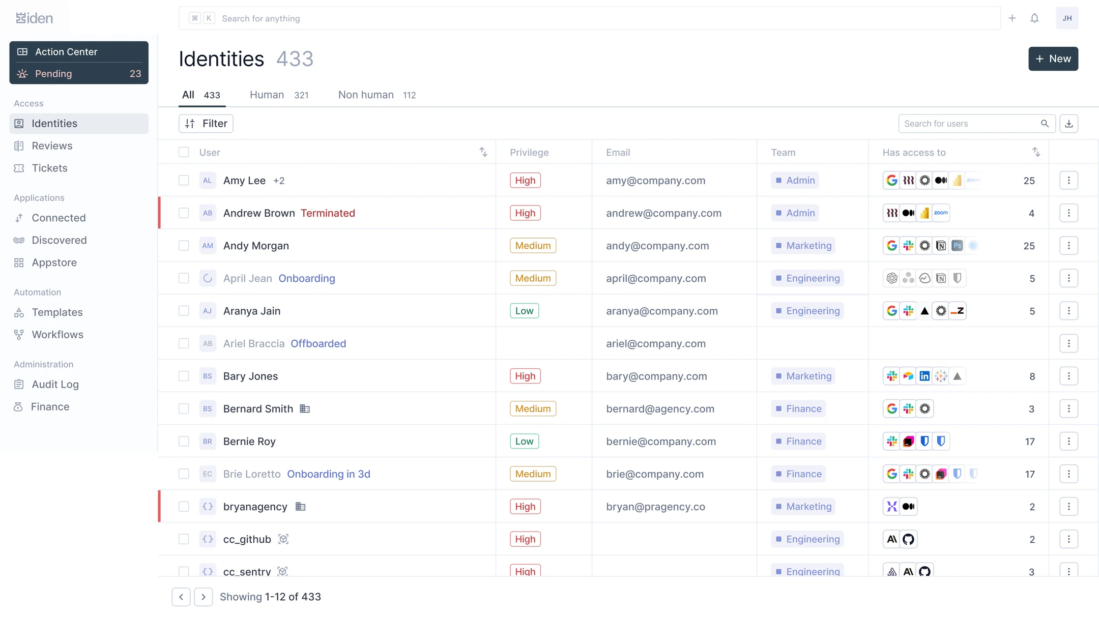Image resolution: width=1099 pixels, height=618 pixels.
Task: Open the notifications bell icon
Action: pyautogui.click(x=1034, y=18)
